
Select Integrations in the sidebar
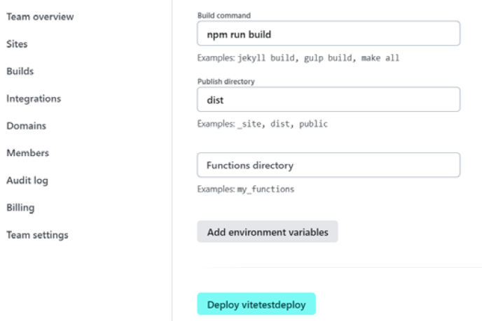(x=34, y=99)
